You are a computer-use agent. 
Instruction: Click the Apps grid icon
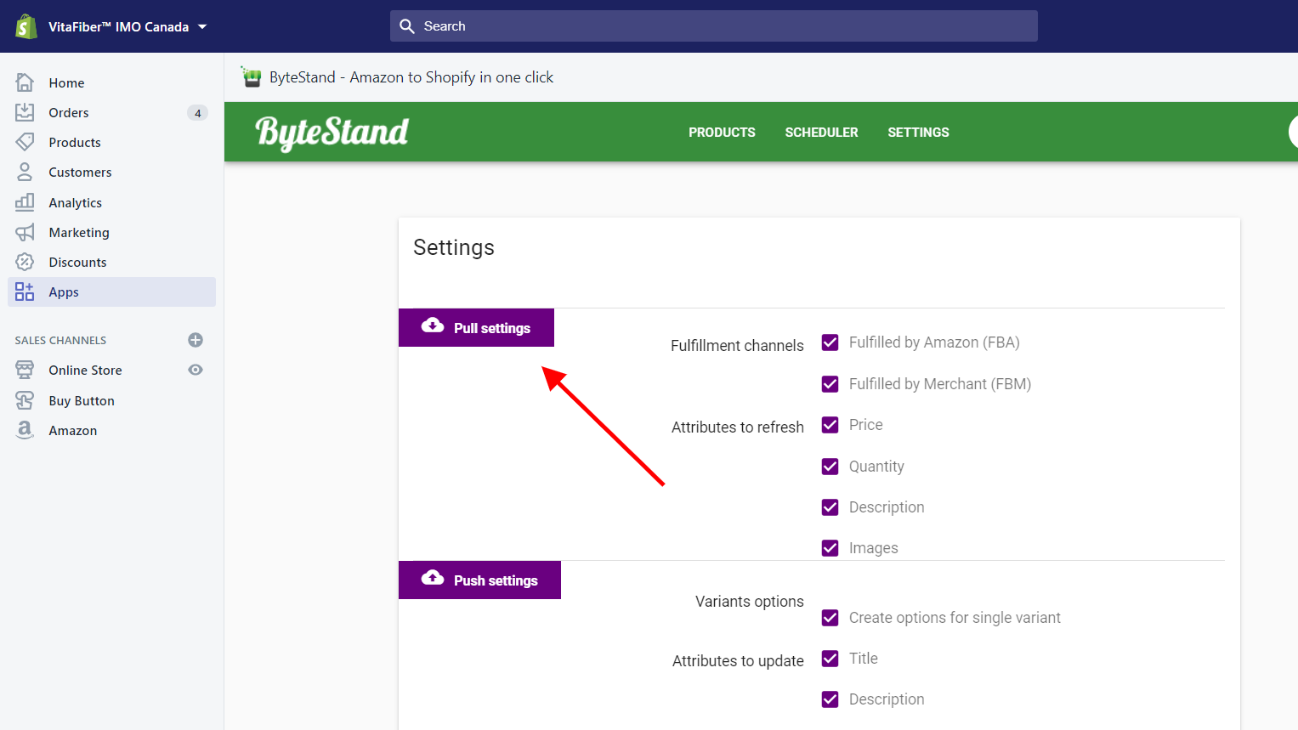pos(25,291)
